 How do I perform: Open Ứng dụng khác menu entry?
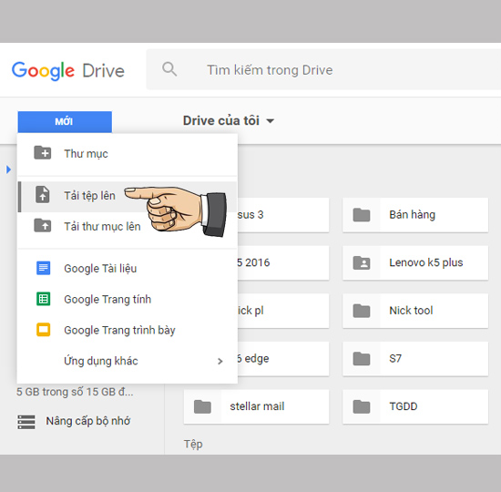(x=128, y=361)
